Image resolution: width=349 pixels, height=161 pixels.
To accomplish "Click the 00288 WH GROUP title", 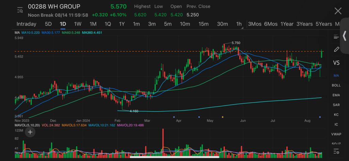I will coord(54,7).
